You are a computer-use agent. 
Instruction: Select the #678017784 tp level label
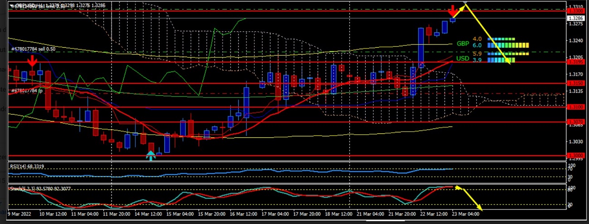point(27,91)
